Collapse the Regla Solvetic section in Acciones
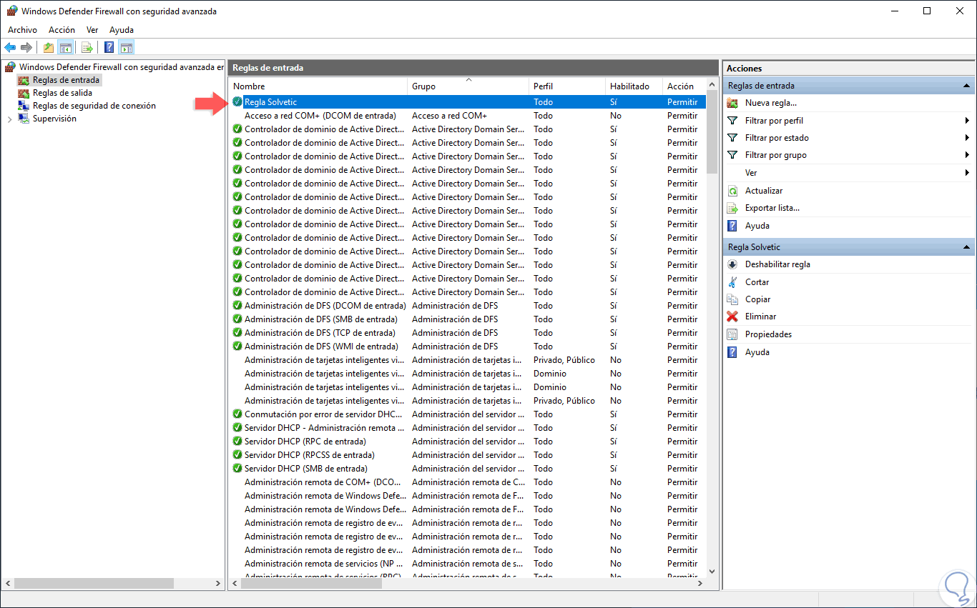 [966, 247]
